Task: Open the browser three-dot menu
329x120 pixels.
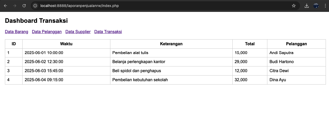Action: (325, 6)
